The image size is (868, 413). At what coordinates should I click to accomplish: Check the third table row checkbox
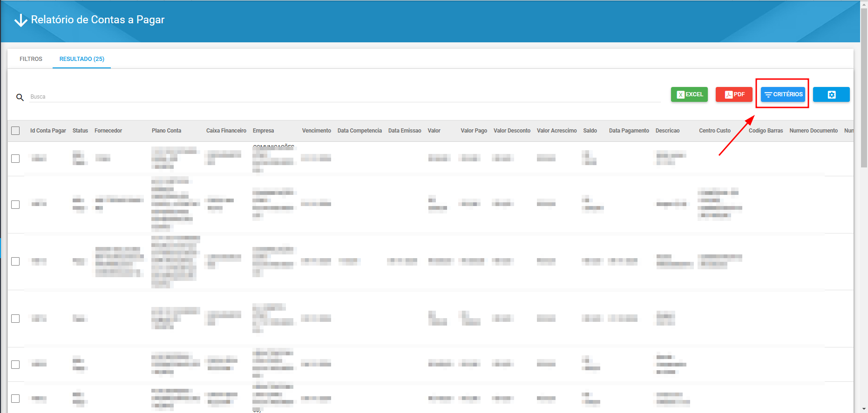click(x=15, y=261)
